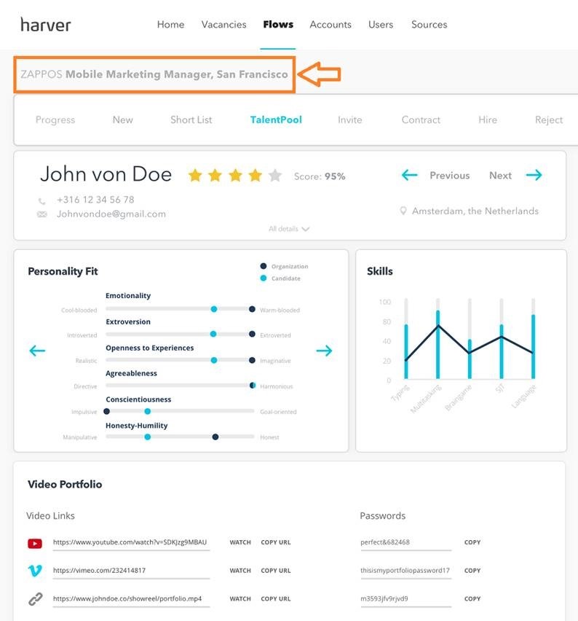Copy the perfect&682468 password
This screenshot has height=621, width=578.
point(472,543)
